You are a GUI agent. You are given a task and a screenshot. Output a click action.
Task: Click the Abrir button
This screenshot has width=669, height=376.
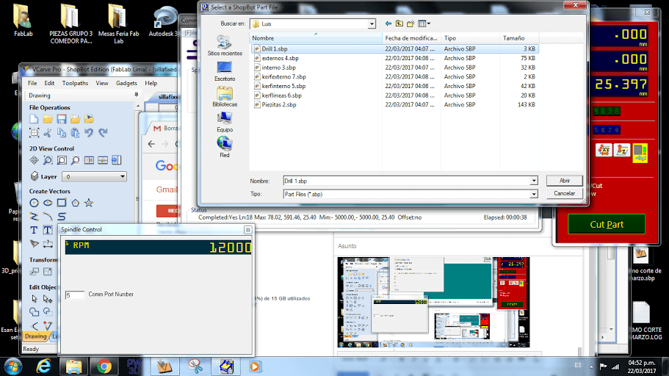[565, 181]
